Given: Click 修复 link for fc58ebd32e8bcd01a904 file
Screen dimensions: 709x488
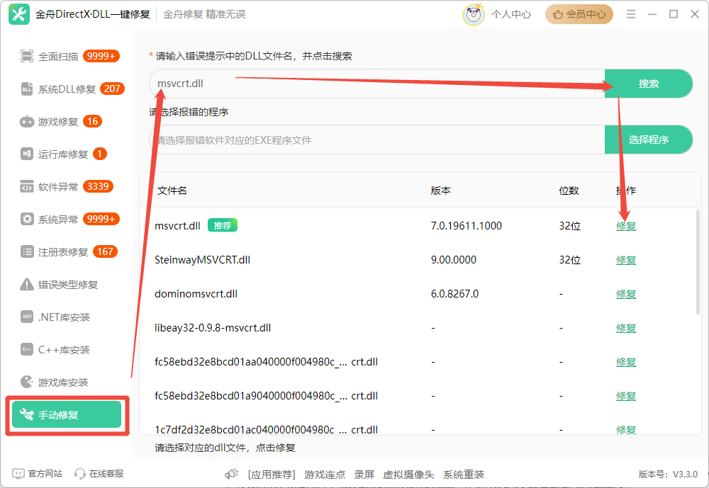Looking at the screenshot, I should point(626,396).
